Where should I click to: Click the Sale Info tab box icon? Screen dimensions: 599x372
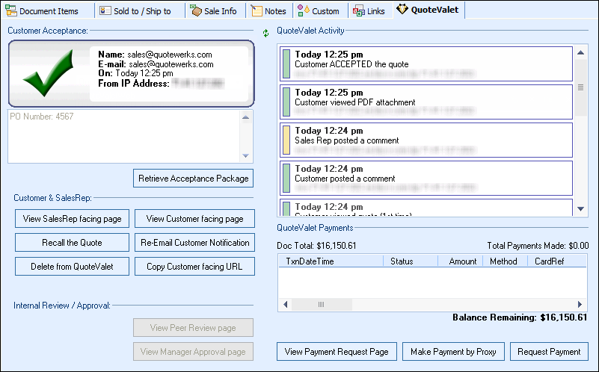click(196, 10)
